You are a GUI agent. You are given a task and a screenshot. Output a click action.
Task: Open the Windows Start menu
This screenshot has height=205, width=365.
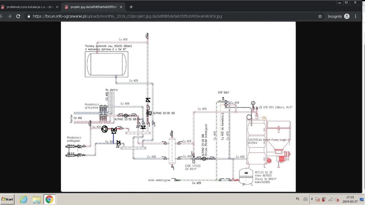click(x=7, y=200)
